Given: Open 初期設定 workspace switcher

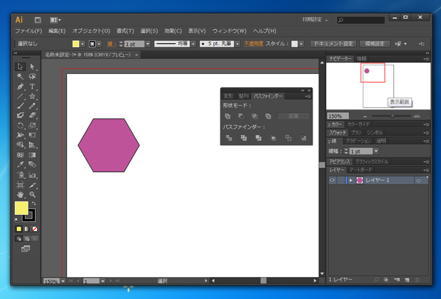Looking at the screenshot, I should click(x=315, y=19).
